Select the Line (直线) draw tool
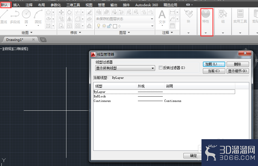The image size is (258, 166). (4, 16)
